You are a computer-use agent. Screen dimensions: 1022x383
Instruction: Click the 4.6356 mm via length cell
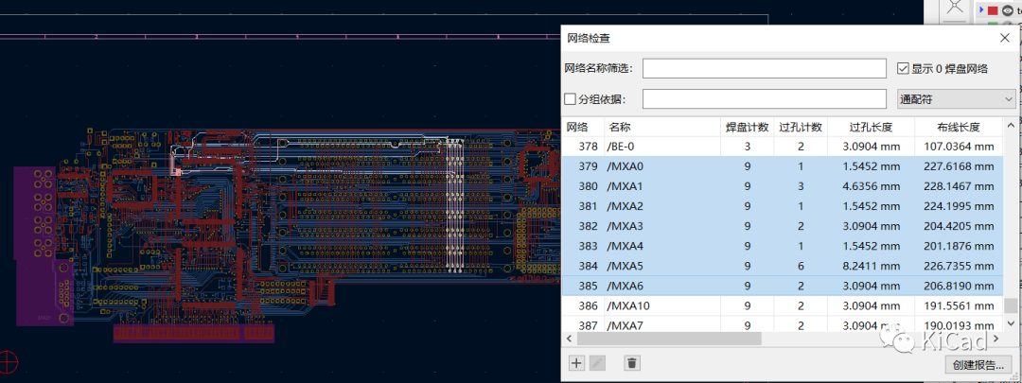(x=871, y=186)
